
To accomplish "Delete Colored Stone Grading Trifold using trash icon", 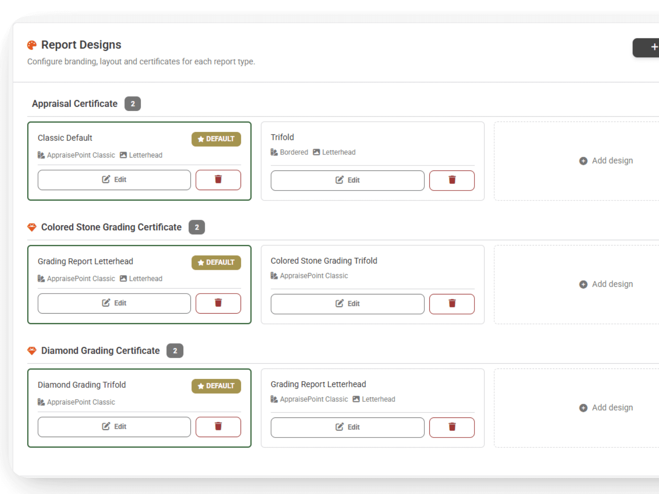I will pyautogui.click(x=452, y=304).
